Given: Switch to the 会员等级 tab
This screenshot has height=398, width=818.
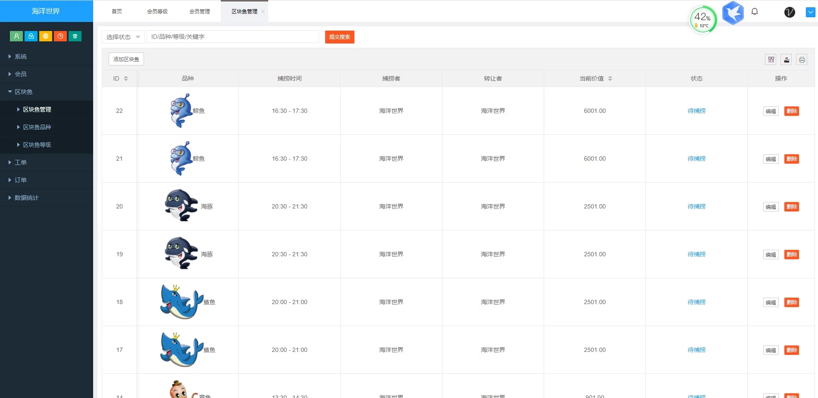Looking at the screenshot, I should 157,11.
